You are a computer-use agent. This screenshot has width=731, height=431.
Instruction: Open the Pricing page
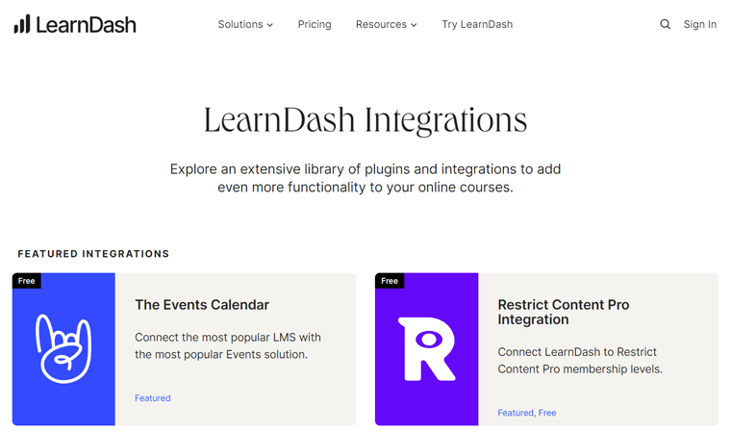click(315, 24)
